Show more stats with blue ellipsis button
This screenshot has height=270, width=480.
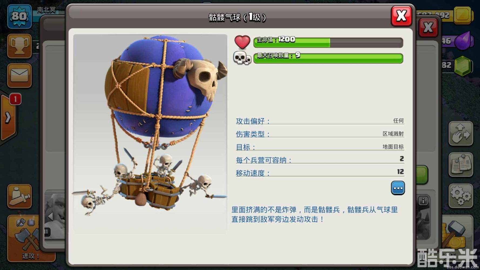click(398, 188)
